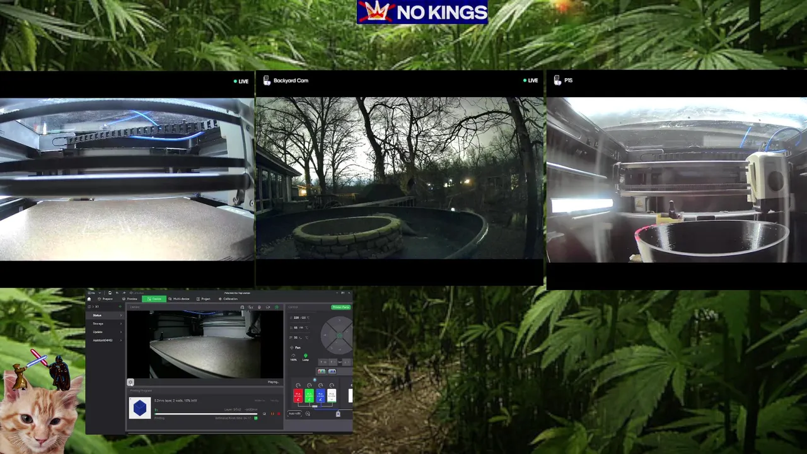The width and height of the screenshot is (807, 454).
Task: Select the first AMS unit selector
Action: pos(322,371)
